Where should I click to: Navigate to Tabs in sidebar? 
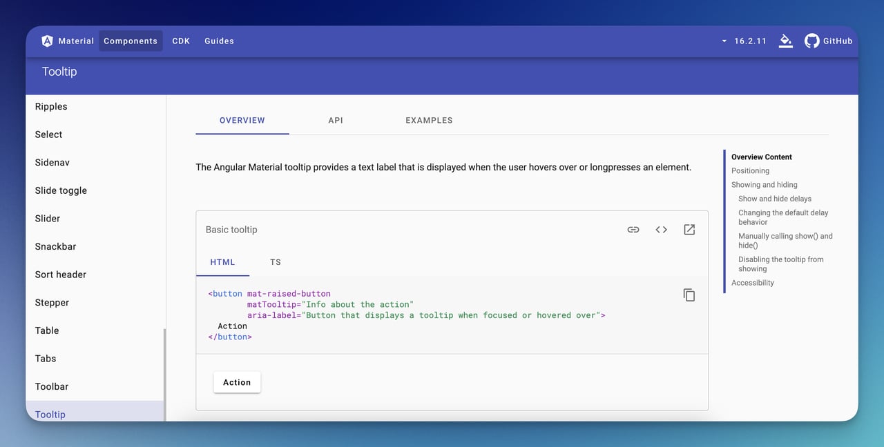tap(95, 358)
